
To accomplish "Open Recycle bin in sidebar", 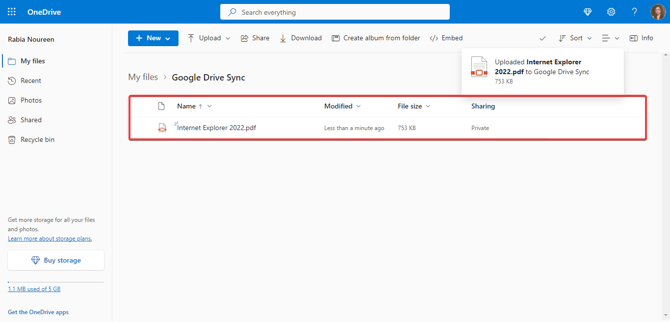I will coord(56,139).
